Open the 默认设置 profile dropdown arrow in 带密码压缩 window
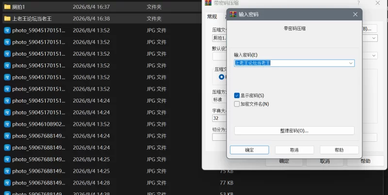 (x=374, y=56)
